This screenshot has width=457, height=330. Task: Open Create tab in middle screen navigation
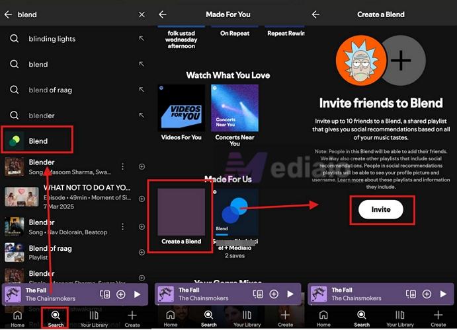pyautogui.click(x=285, y=318)
